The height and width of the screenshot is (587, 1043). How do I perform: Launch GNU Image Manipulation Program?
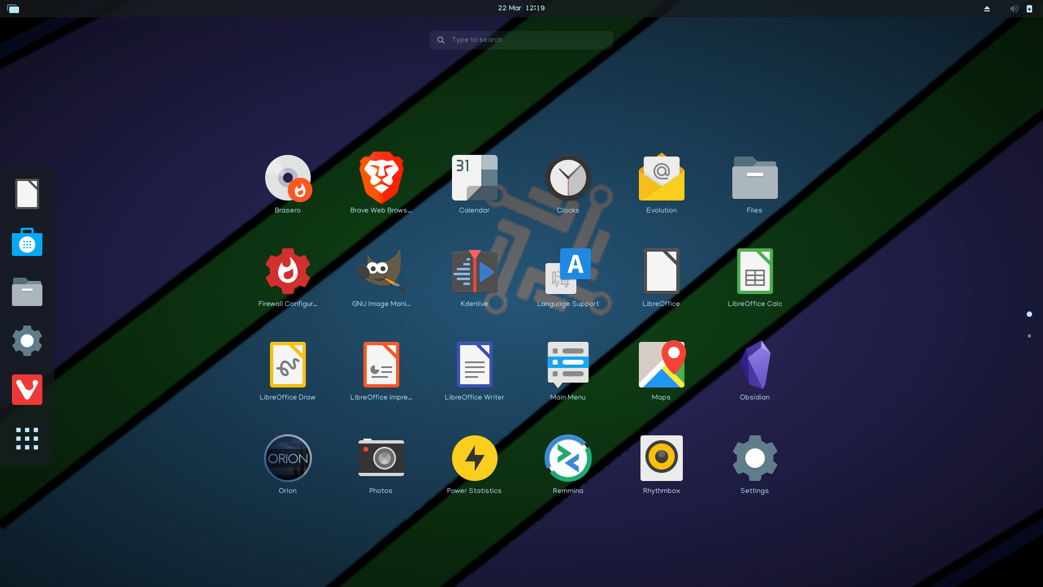pos(381,272)
